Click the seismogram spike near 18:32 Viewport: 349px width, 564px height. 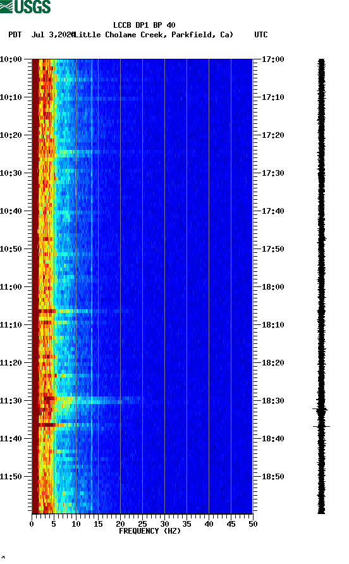coord(320,409)
